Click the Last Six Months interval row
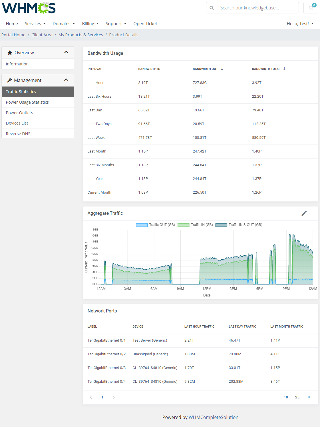The image size is (320, 427). tap(200, 165)
